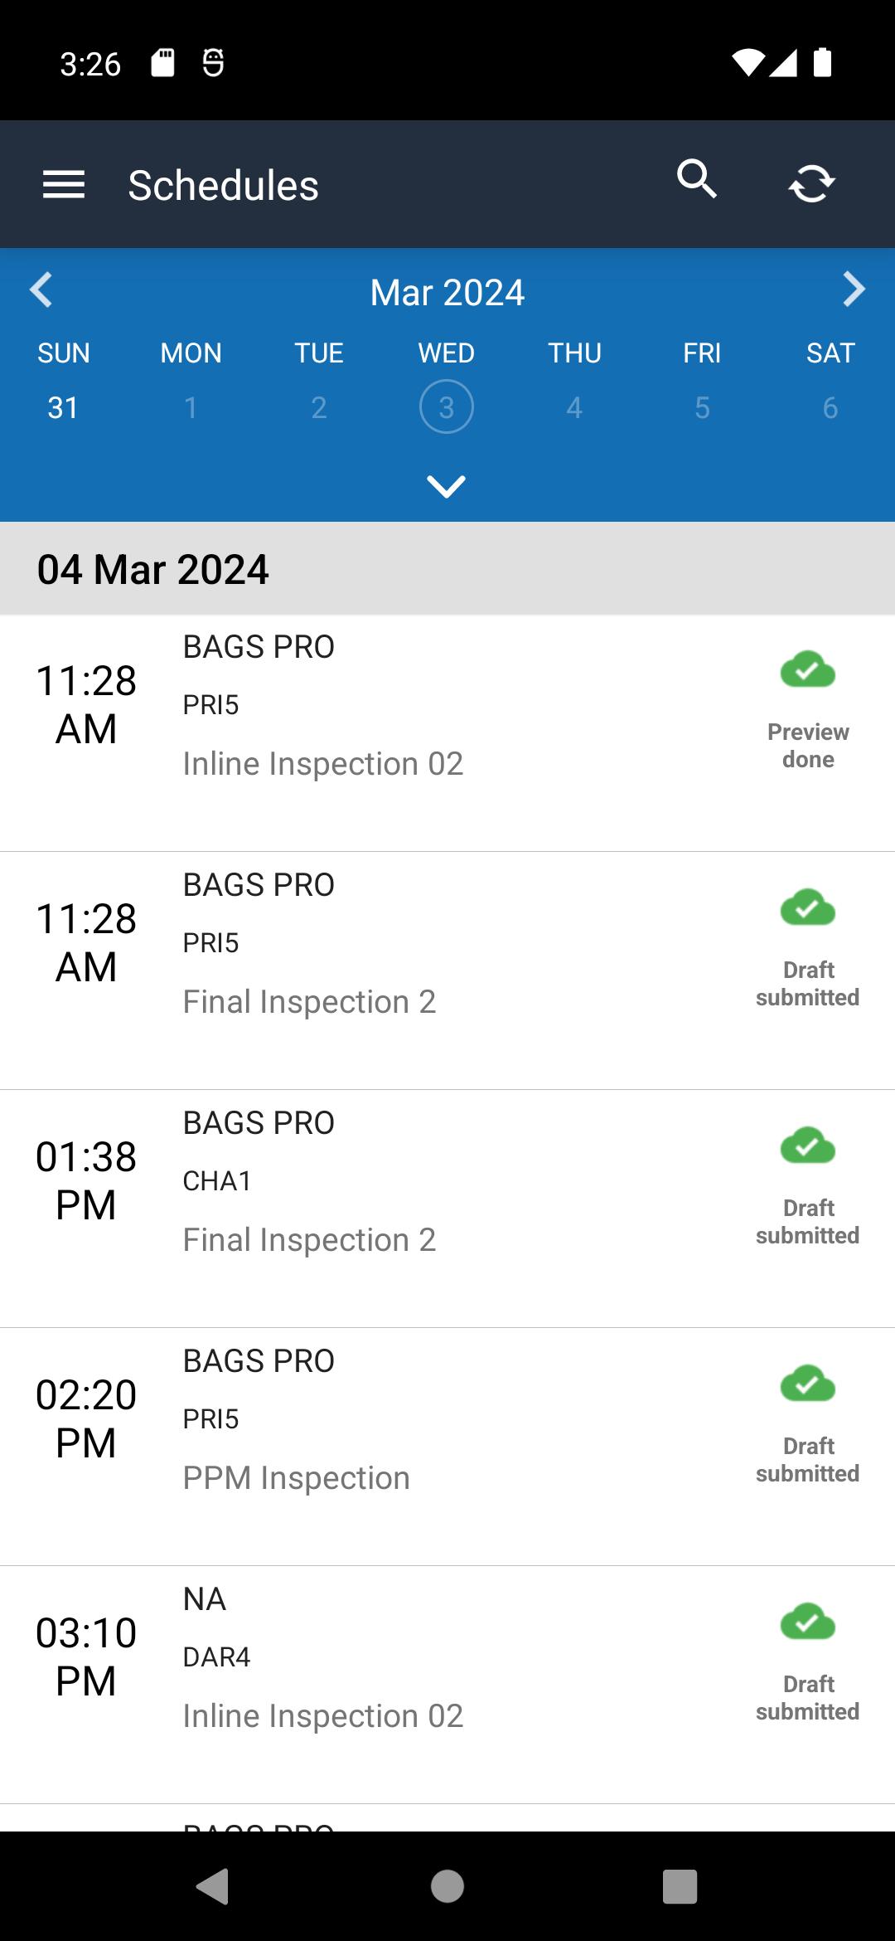Expand the calendar with down chevron
Screen dimensions: 895x1941
point(446,486)
